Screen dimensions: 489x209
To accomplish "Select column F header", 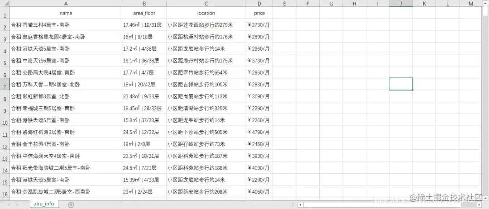I will click(308, 4).
